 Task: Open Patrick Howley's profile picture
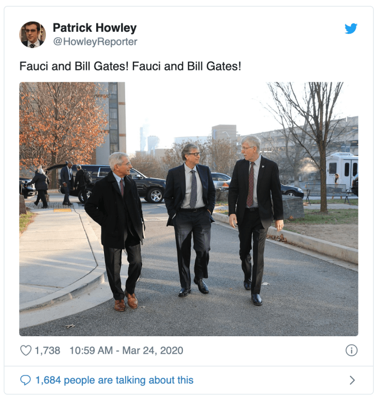click(32, 34)
